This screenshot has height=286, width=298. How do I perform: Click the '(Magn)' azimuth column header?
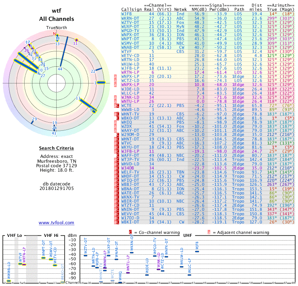[287, 9]
